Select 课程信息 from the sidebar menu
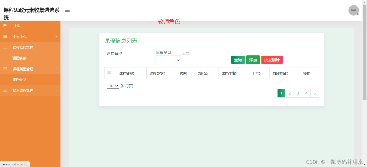Image resolution: width=367 pixels, height=167 pixels. 19,58
